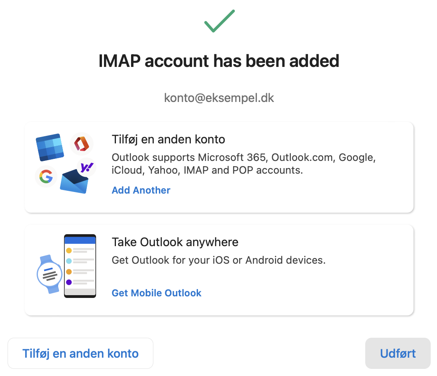Click the purple dot in the phone list

click(69, 282)
